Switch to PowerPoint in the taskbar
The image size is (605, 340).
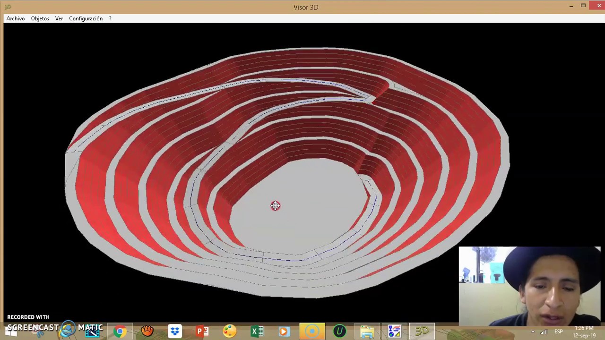click(x=202, y=331)
